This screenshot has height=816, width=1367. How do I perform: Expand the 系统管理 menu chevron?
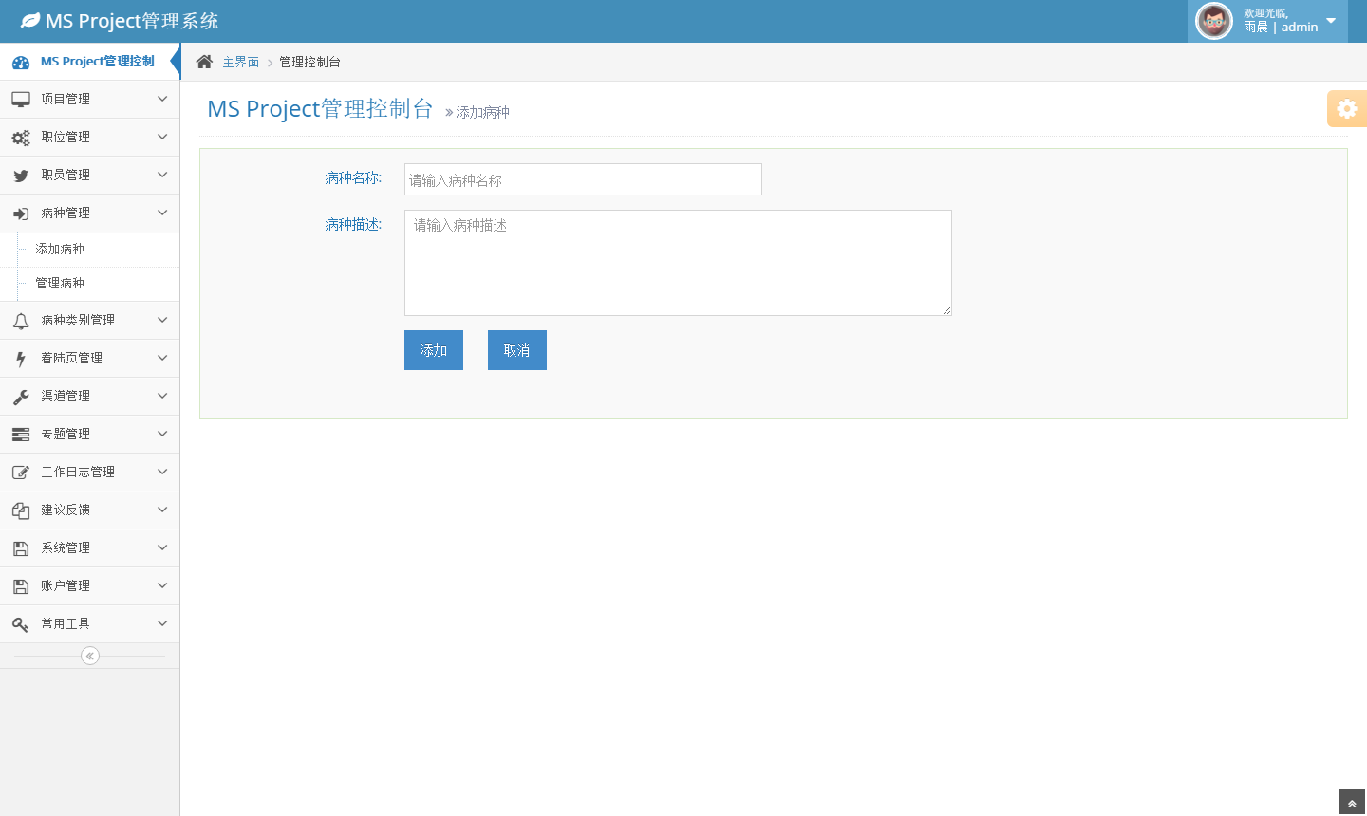pos(162,547)
